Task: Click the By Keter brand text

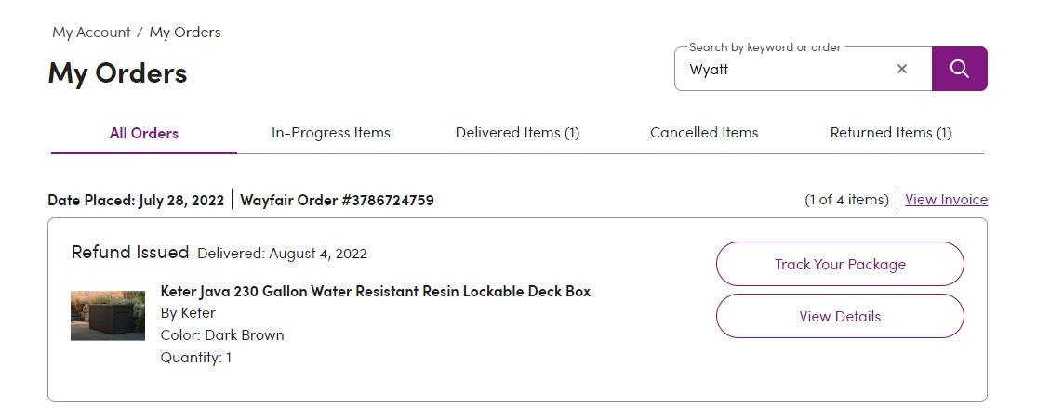Action: click(188, 312)
